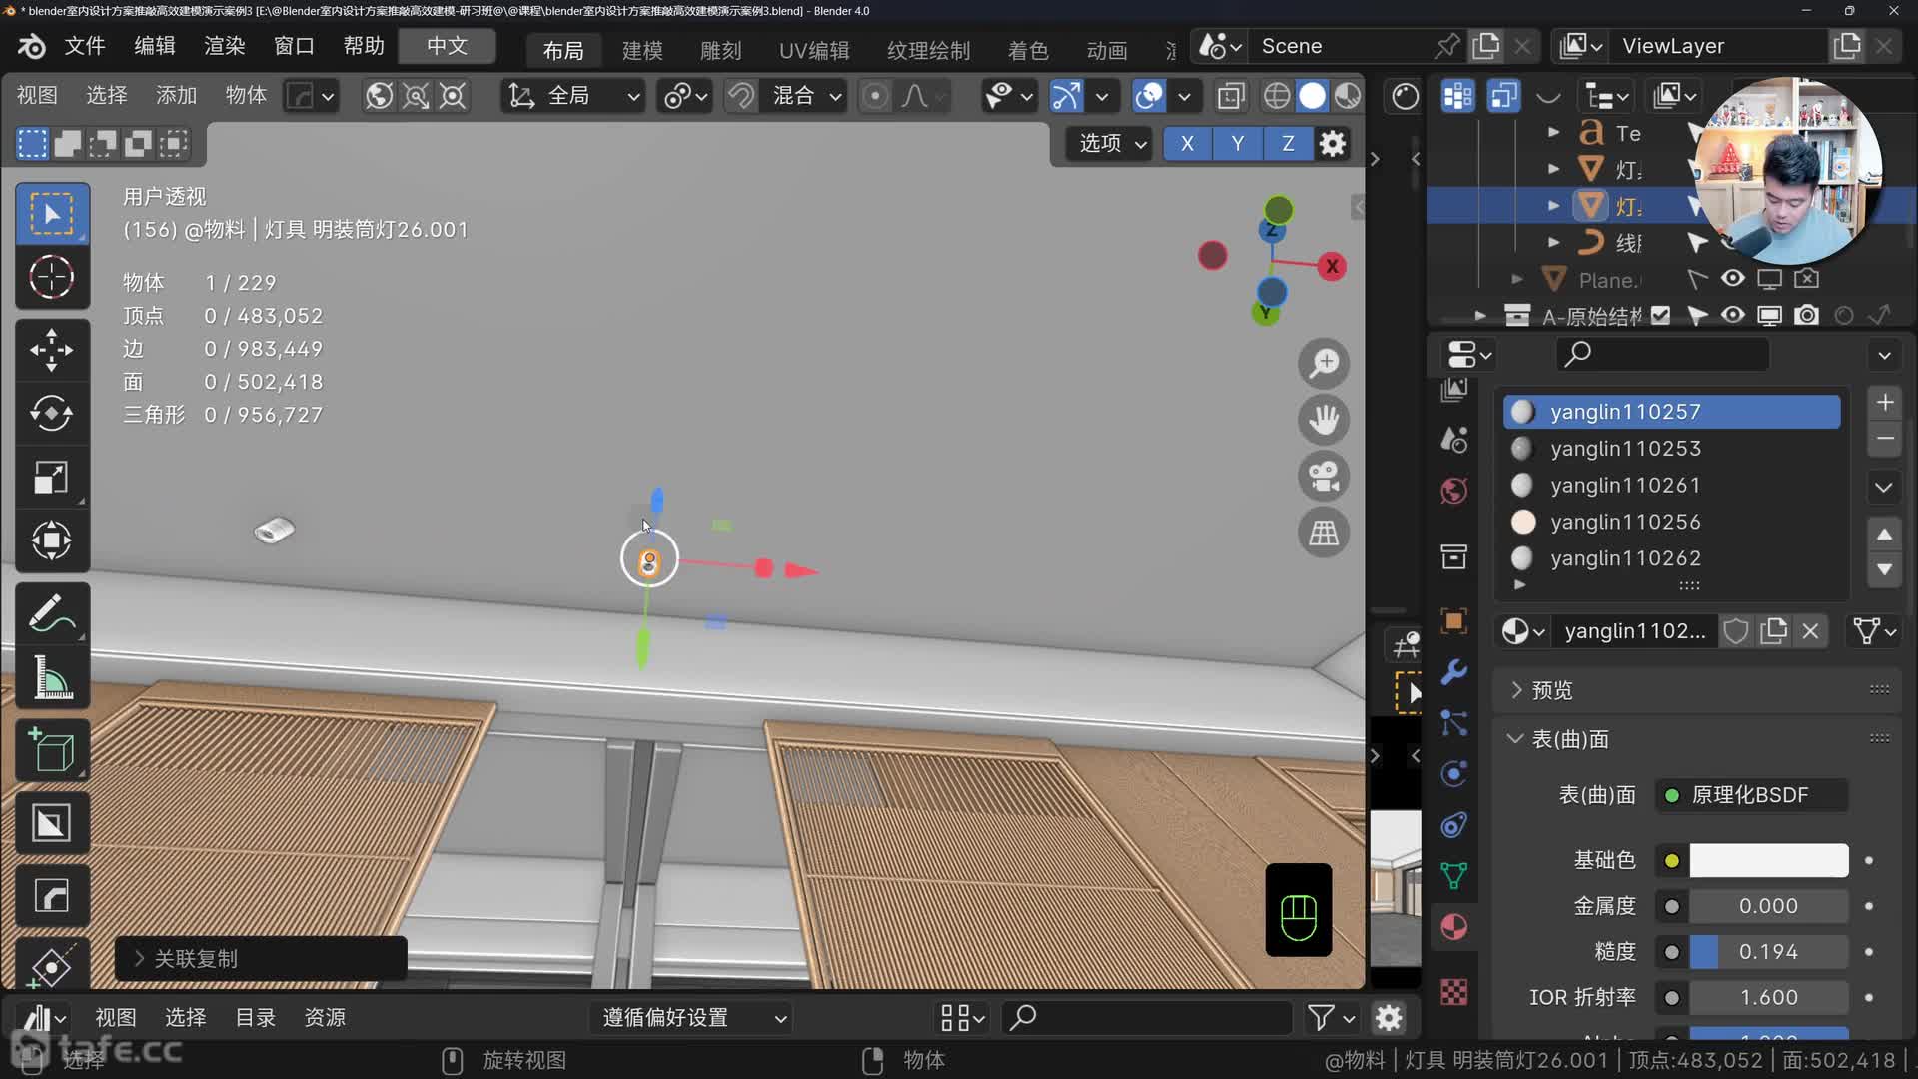Activate the Annotate pencil tool
This screenshot has height=1079, width=1918.
(x=51, y=613)
